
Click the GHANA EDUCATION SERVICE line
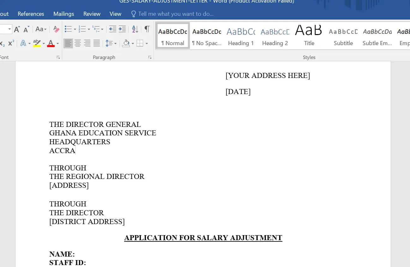[103, 133]
